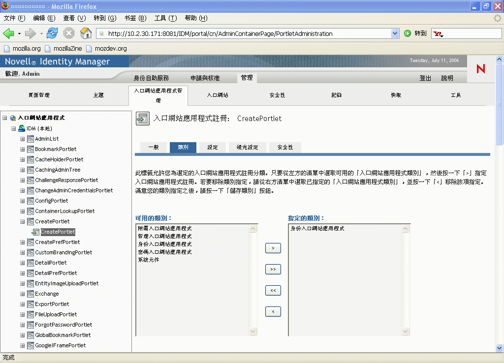Click the stop loading icon
This screenshot has height=363, width=504.
pyautogui.click(x=69, y=33)
